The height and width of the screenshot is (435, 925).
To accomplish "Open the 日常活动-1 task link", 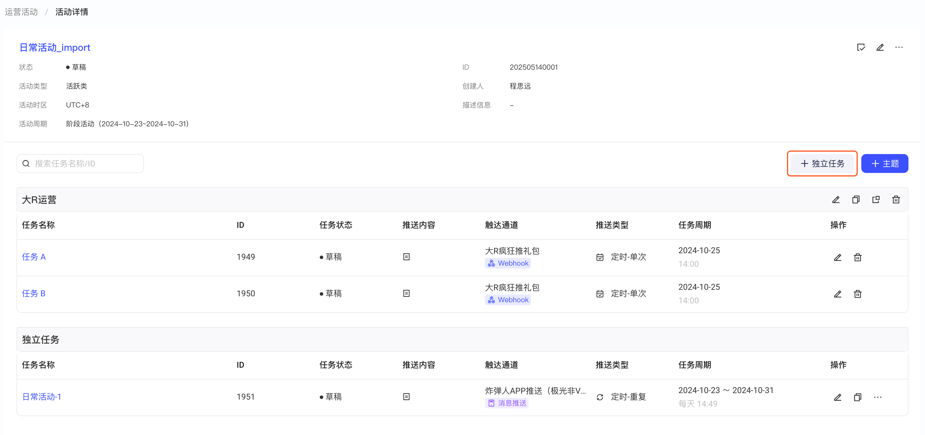I will [x=42, y=397].
